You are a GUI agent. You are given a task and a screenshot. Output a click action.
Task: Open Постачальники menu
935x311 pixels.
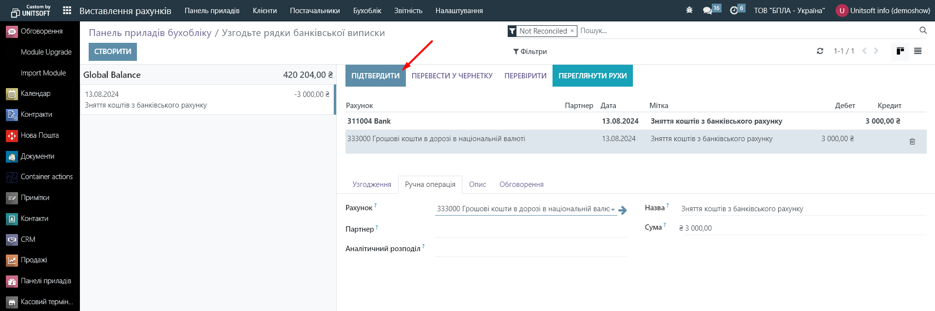point(315,10)
